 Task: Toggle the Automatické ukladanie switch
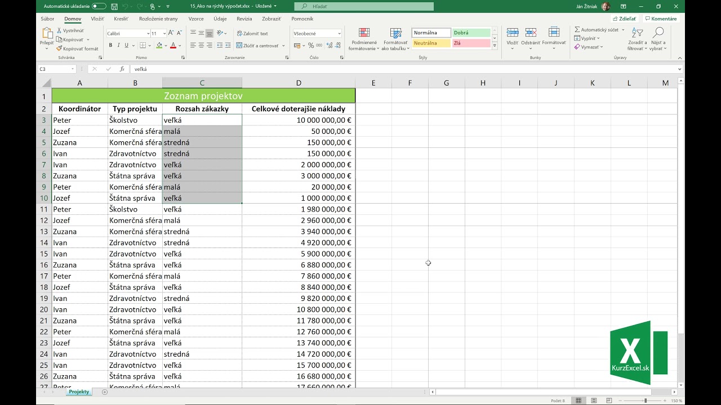(x=99, y=6)
